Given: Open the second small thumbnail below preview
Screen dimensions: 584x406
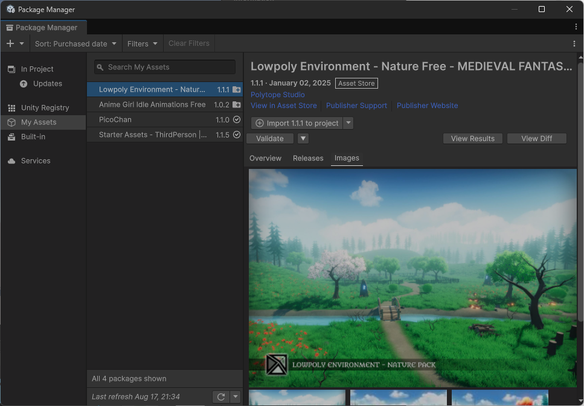Looking at the screenshot, I should (399, 398).
